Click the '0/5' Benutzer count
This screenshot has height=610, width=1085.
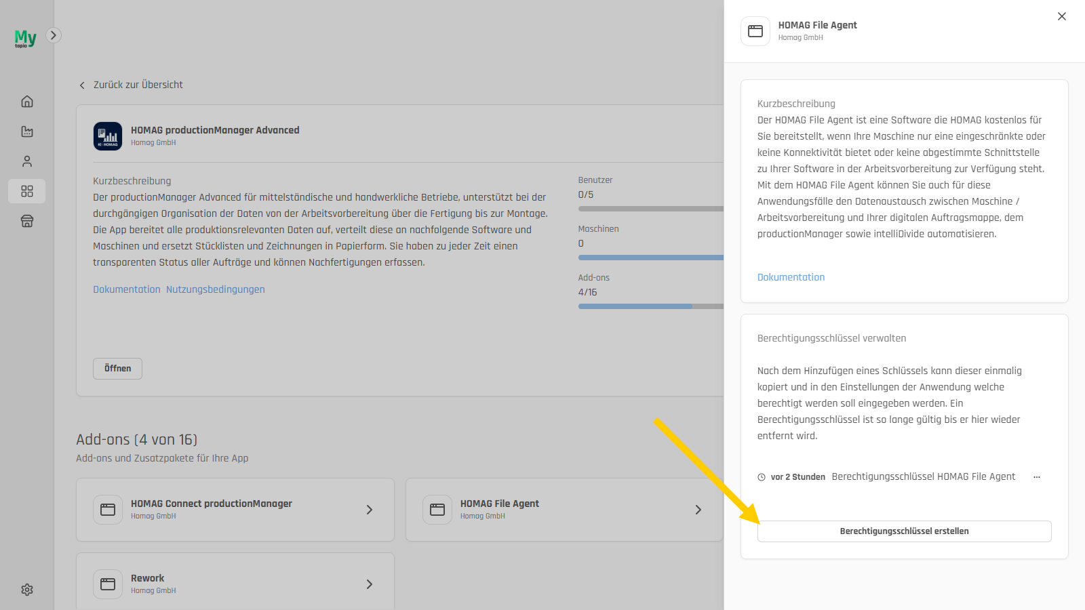point(586,195)
